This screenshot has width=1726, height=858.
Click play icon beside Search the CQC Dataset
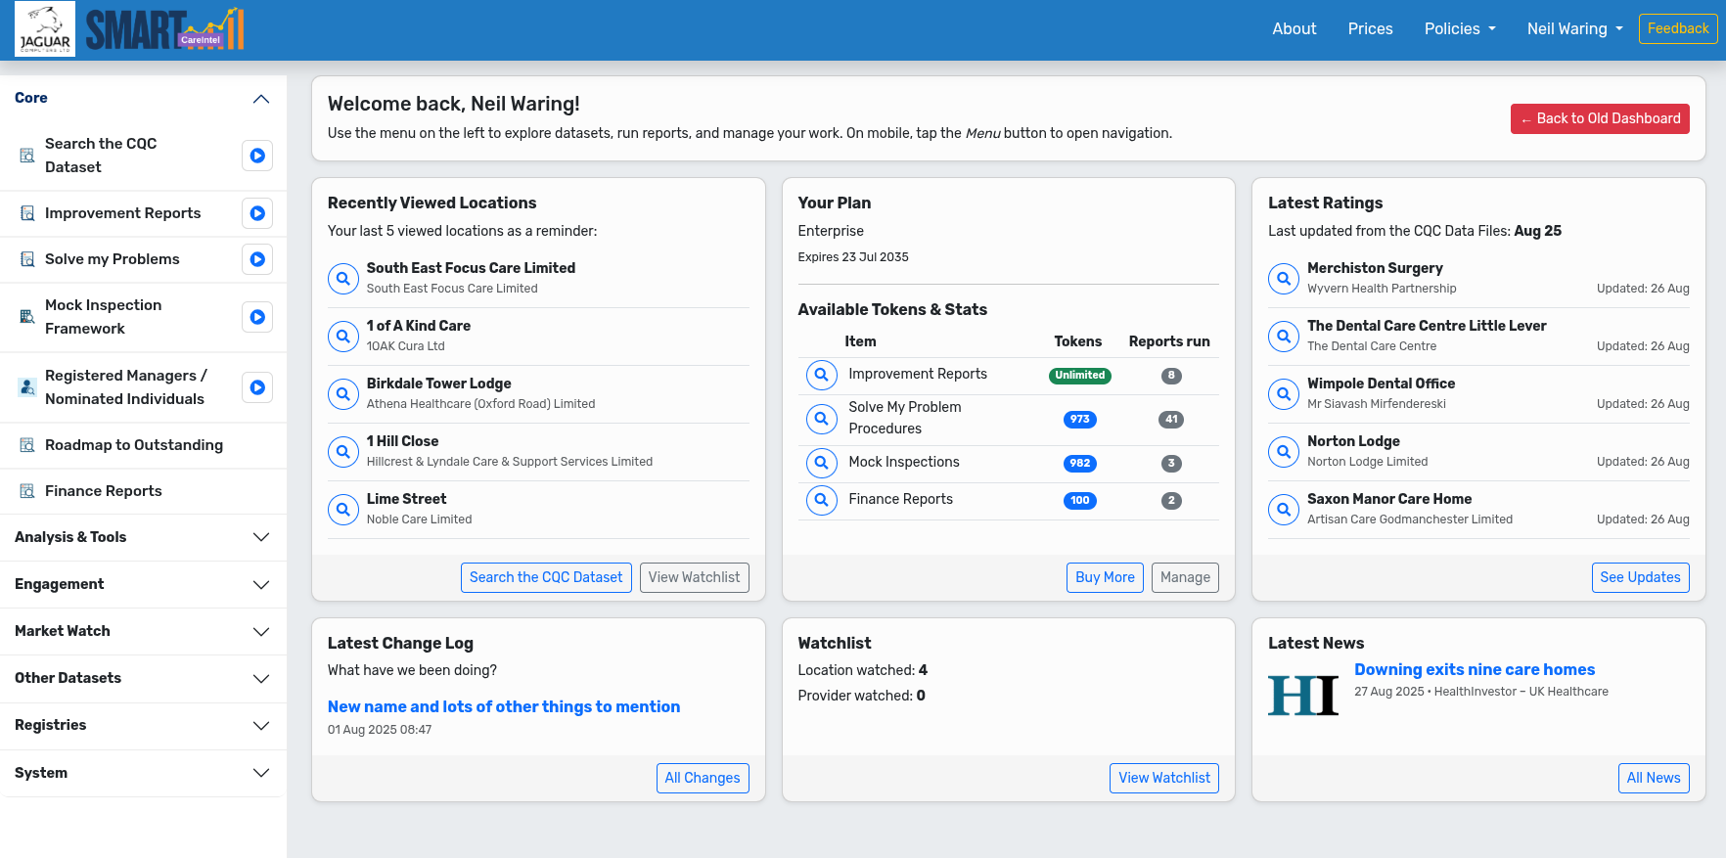pos(257,156)
